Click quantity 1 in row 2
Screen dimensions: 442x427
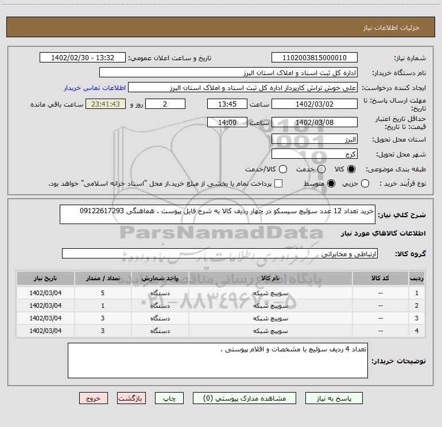[103, 305]
